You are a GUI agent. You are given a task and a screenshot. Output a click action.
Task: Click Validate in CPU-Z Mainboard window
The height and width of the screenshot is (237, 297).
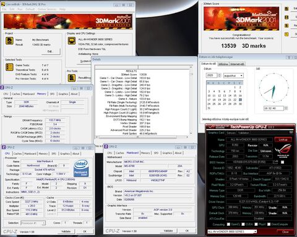coord(168,231)
